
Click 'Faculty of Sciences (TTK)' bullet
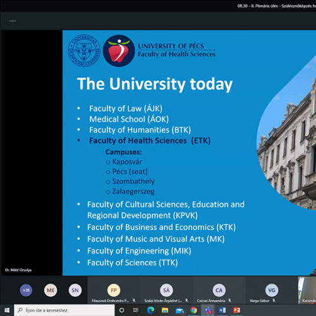[x=133, y=263]
